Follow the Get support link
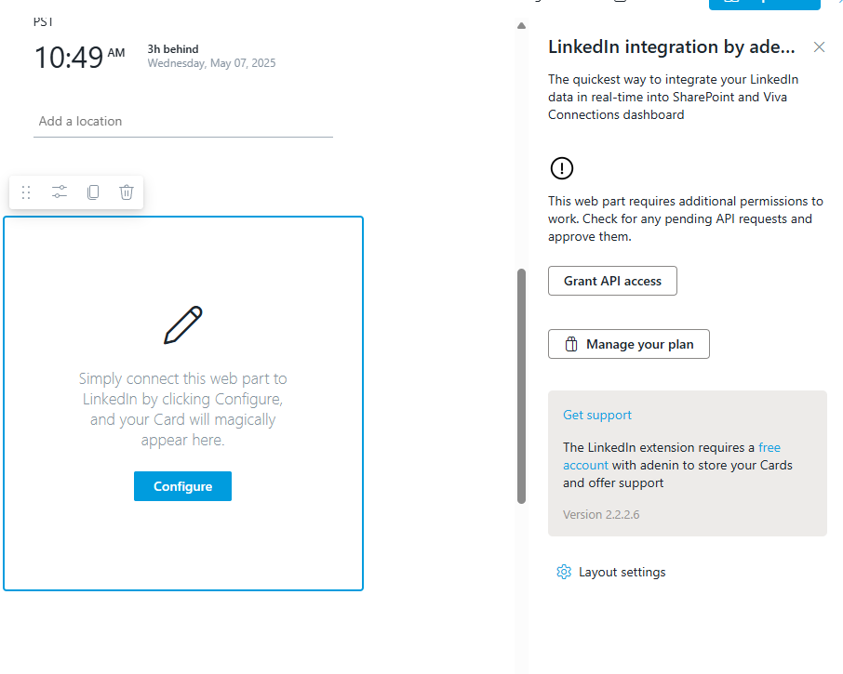843x674 pixels. (597, 415)
